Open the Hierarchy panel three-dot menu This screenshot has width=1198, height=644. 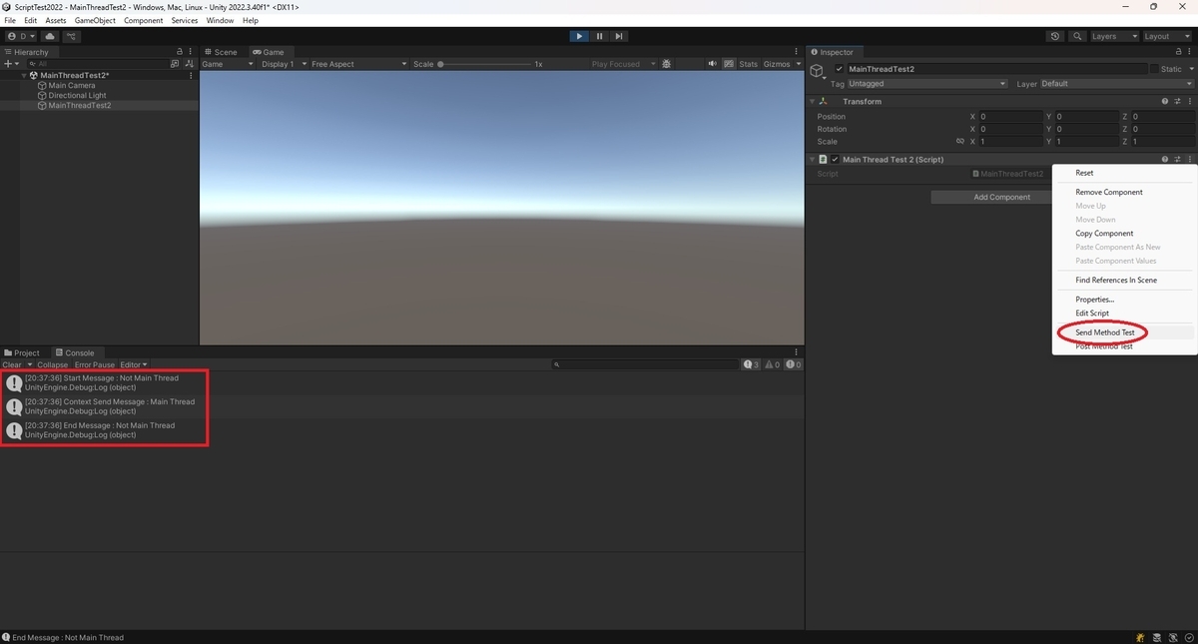coord(191,52)
